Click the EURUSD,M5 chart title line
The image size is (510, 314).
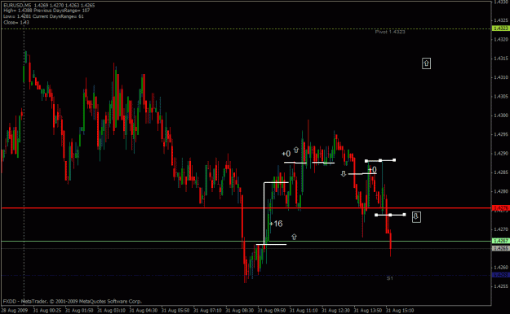click(x=49, y=6)
